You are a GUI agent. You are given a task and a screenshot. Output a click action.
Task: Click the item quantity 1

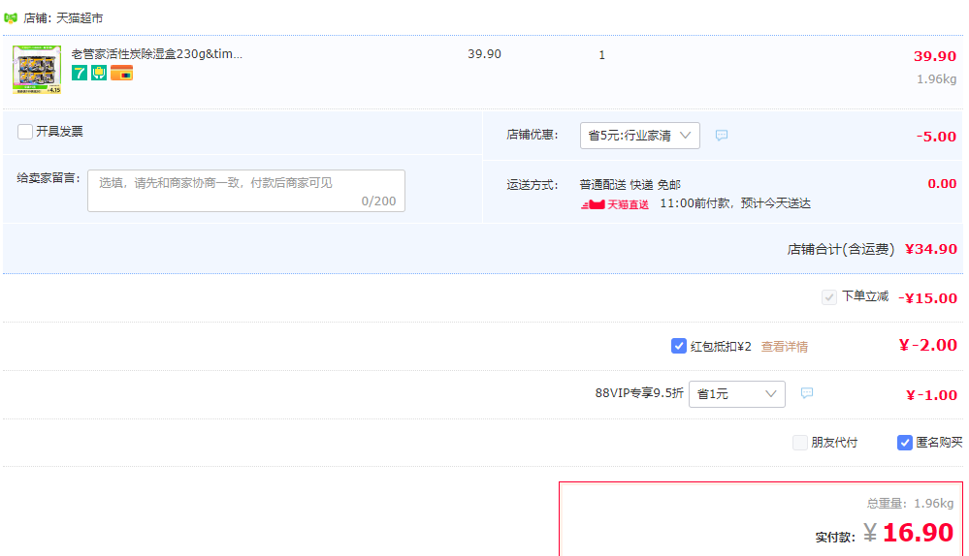click(602, 55)
